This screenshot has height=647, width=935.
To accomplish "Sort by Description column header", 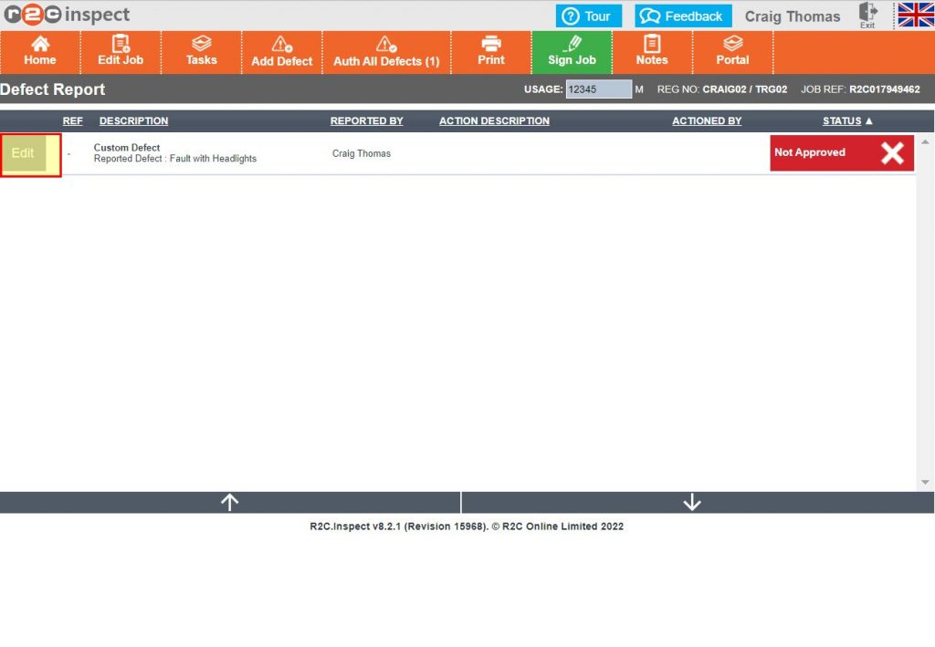I will pos(133,121).
